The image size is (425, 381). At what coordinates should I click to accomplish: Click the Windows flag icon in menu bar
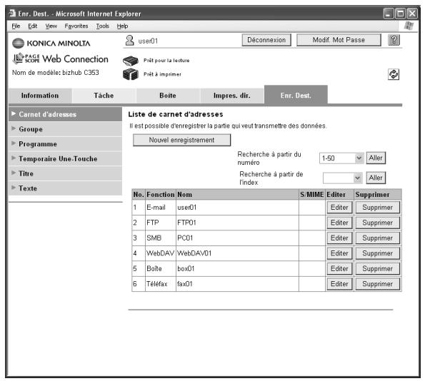409,26
